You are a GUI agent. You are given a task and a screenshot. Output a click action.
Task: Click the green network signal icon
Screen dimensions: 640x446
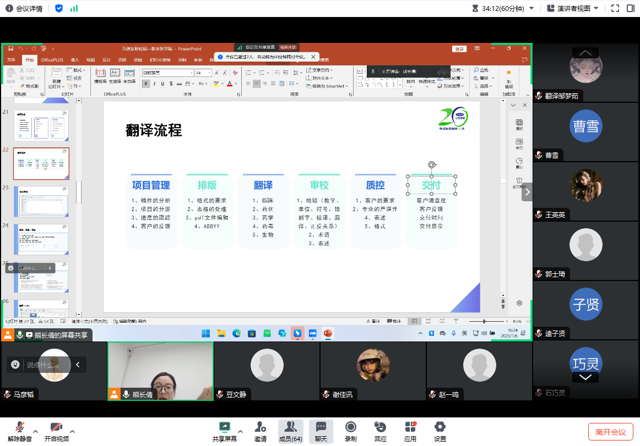pos(74,8)
